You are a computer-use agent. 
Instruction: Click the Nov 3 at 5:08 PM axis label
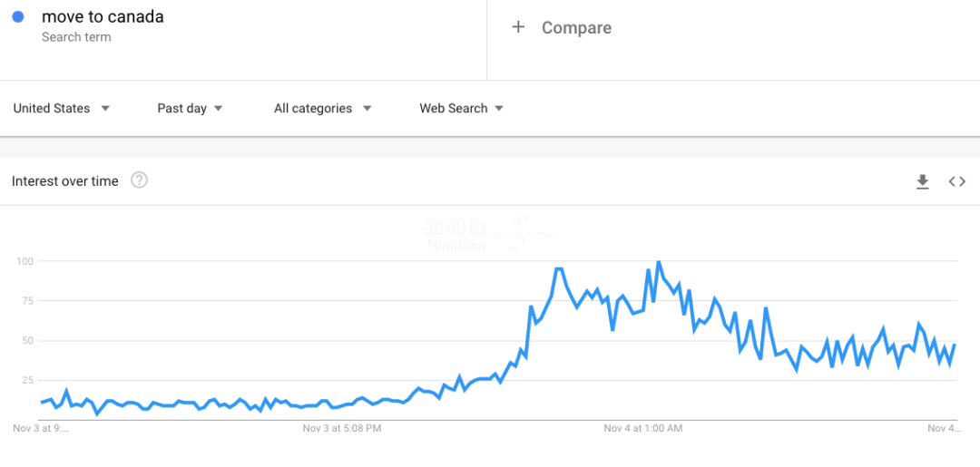342,427
